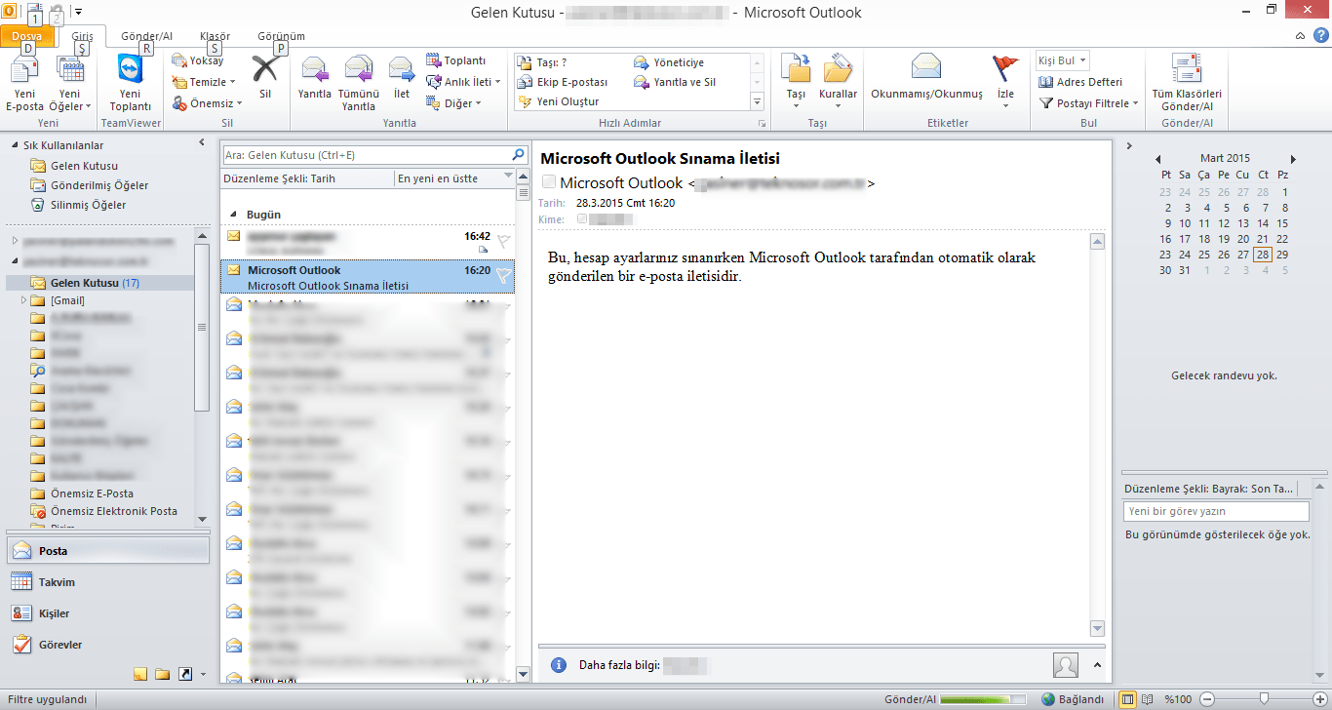Toggle flag on Microsoft Outlook test message
This screenshot has height=710, width=1332.
click(503, 277)
